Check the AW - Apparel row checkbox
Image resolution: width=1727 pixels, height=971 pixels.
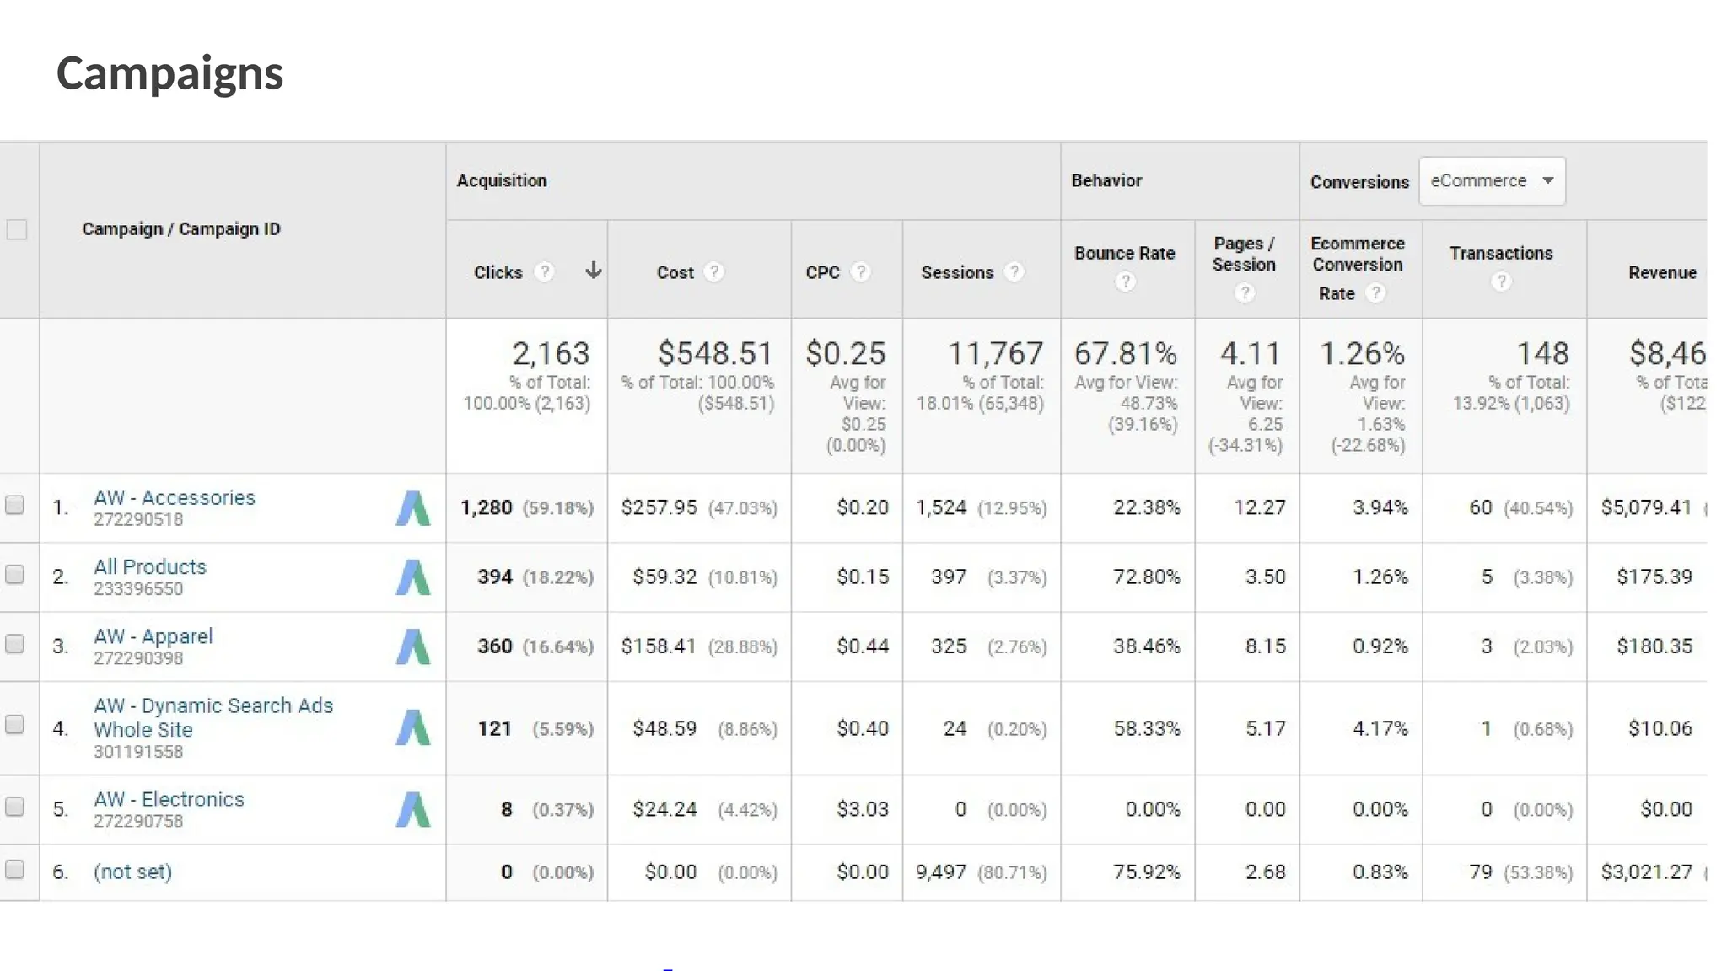15,644
